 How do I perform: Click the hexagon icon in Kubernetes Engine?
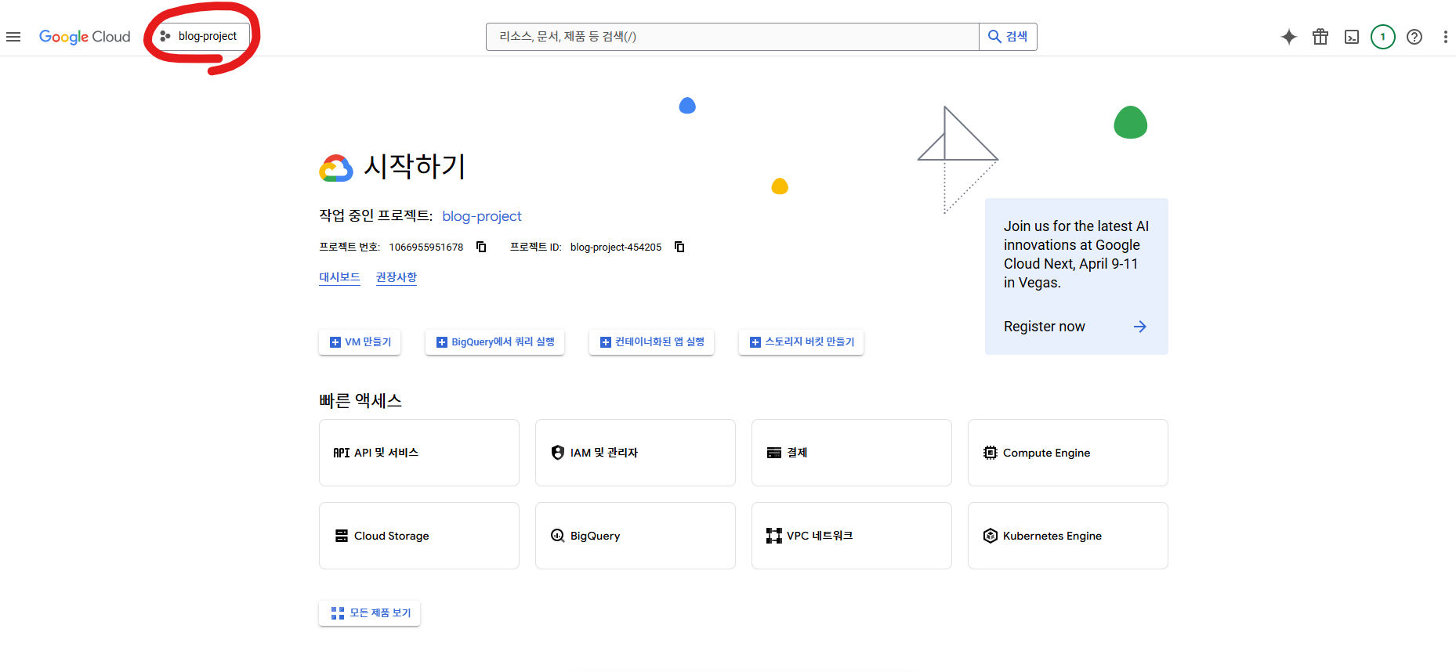991,536
